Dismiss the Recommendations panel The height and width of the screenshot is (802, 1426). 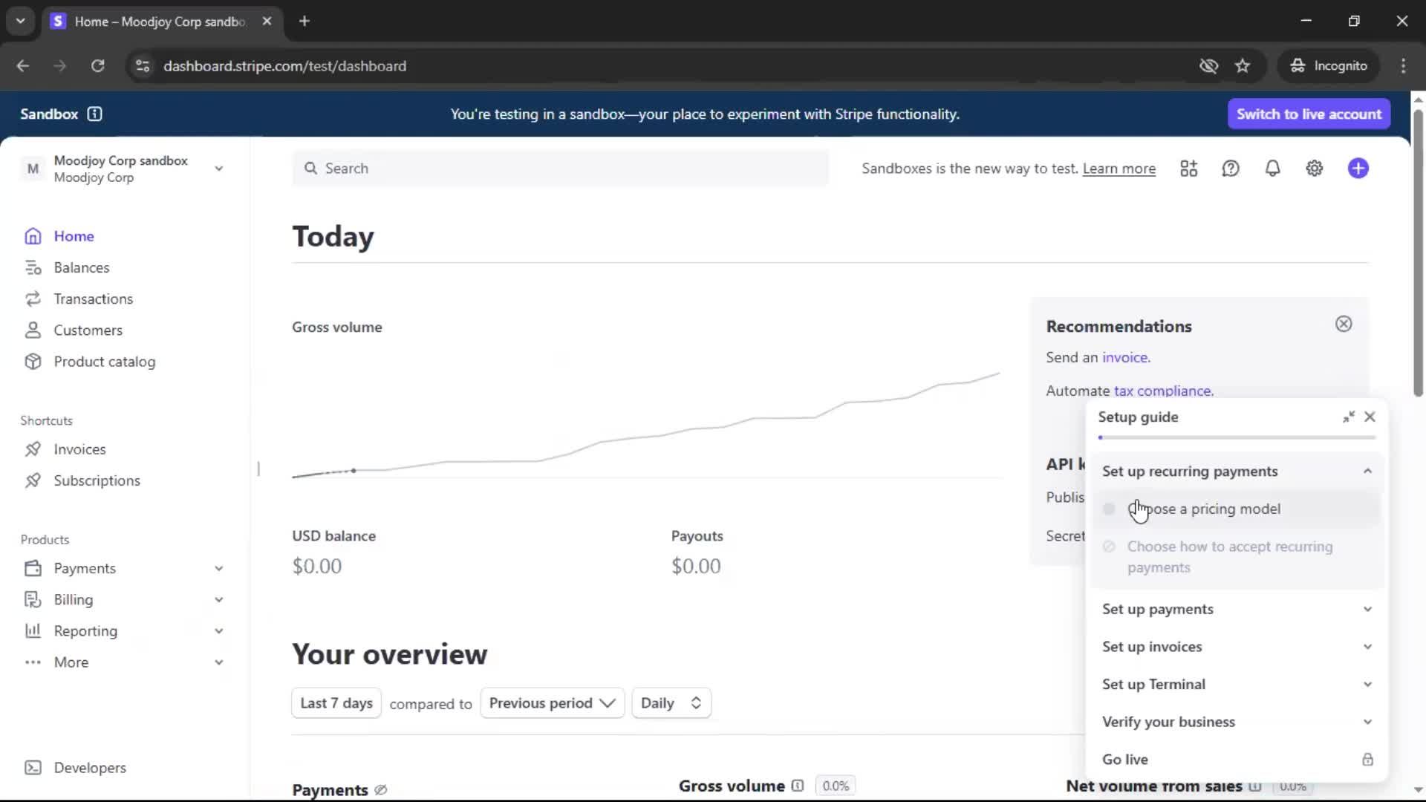(1343, 324)
